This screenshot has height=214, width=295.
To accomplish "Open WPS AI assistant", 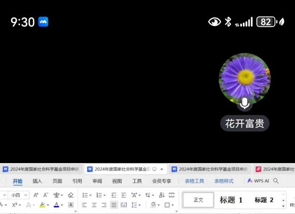I will coord(258,181).
